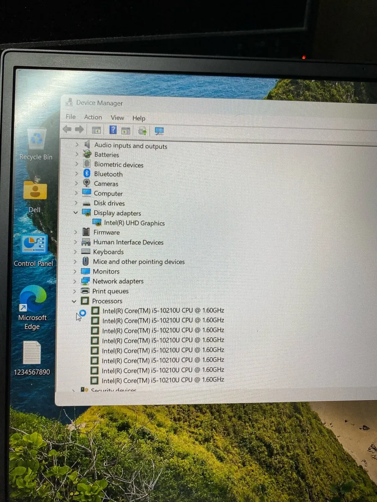Screen dimensions: 377x502
Task: Open the Action menu
Action: pyautogui.click(x=93, y=117)
